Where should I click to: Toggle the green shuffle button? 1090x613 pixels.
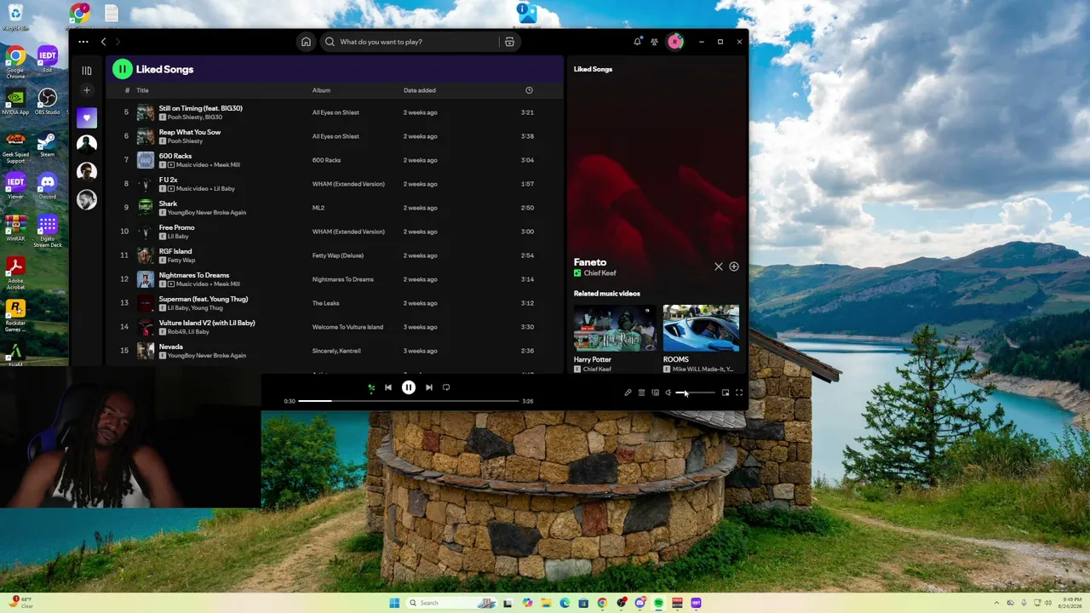[371, 387]
